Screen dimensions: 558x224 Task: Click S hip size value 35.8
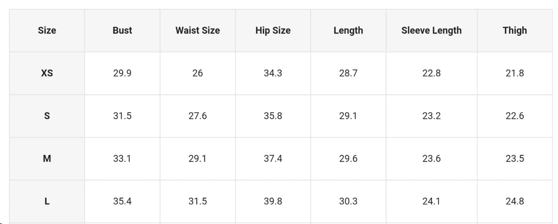[273, 116]
